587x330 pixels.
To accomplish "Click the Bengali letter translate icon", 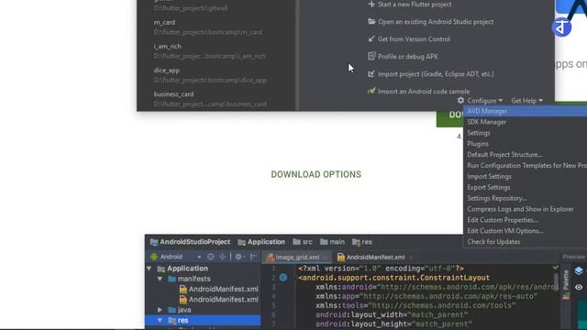I will [x=561, y=27].
